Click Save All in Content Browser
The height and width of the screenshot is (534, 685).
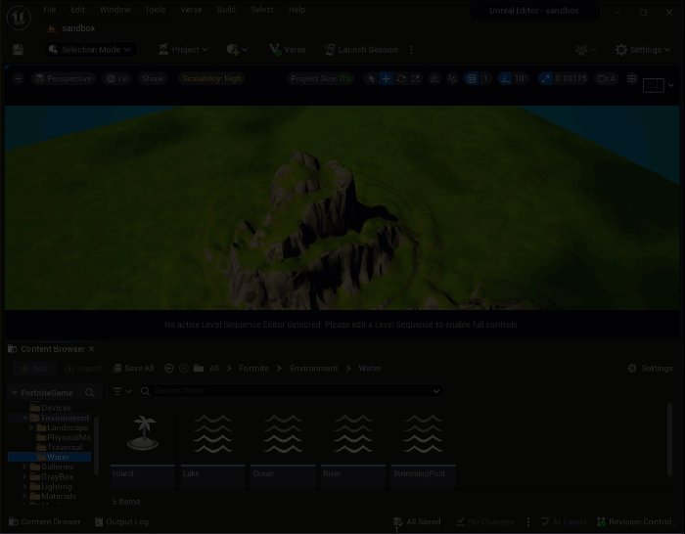tap(134, 369)
